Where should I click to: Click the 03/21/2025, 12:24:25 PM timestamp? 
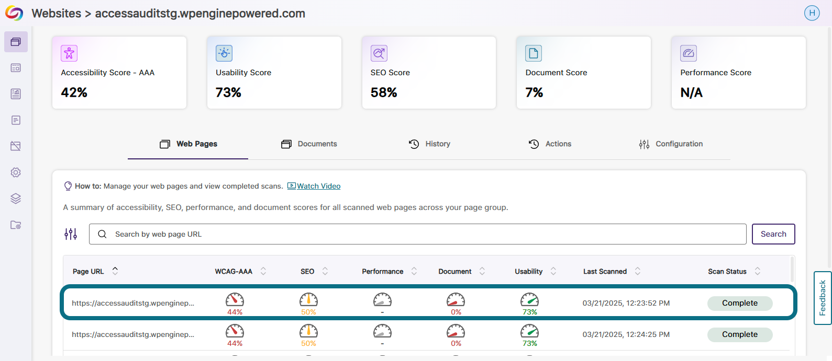626,334
